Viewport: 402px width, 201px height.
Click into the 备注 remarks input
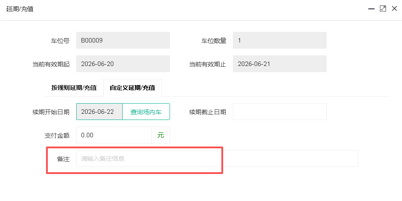point(217,158)
